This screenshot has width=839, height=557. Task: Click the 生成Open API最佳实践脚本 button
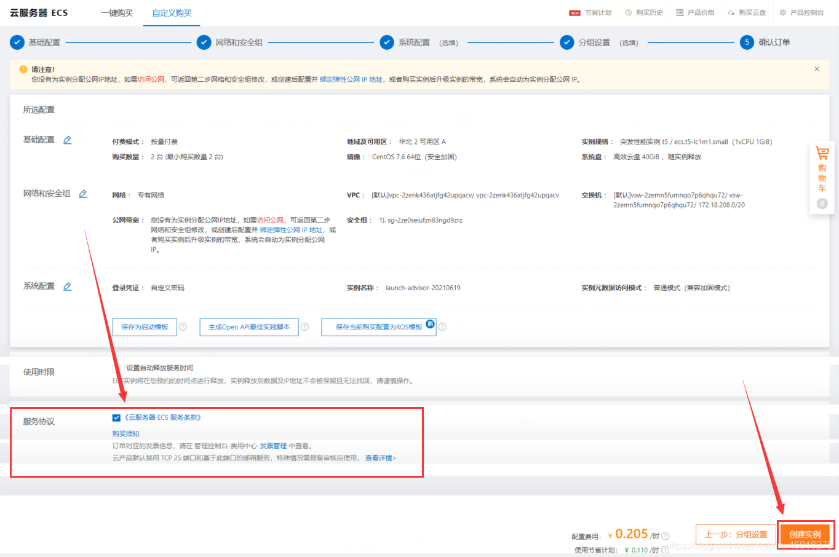tap(249, 327)
